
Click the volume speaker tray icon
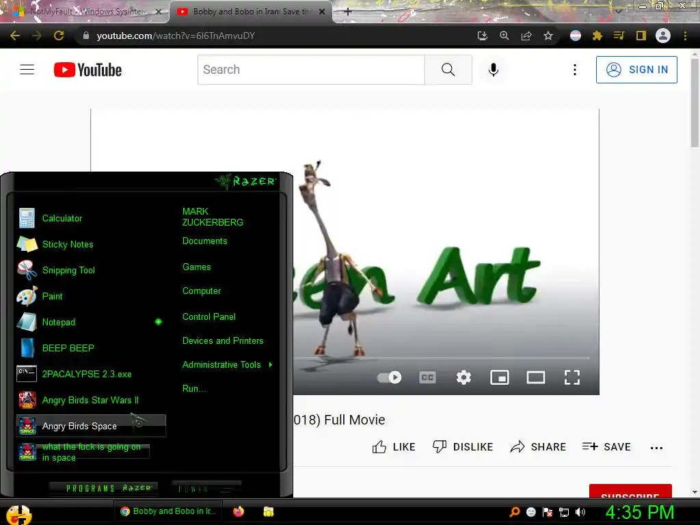(x=580, y=512)
